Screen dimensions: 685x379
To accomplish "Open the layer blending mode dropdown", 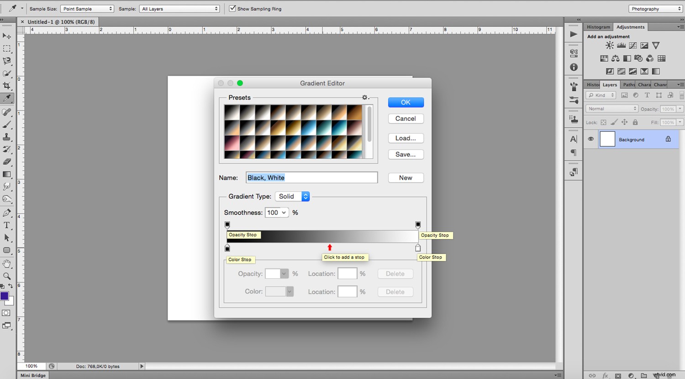I will tap(611, 109).
